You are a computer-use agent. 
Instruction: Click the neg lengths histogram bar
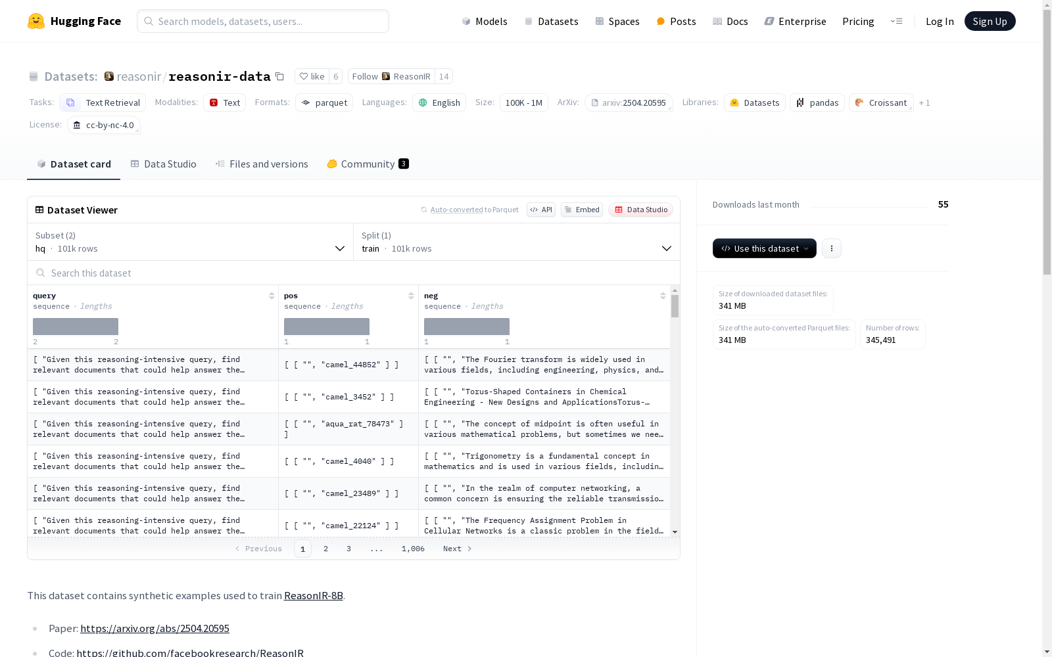[467, 327]
